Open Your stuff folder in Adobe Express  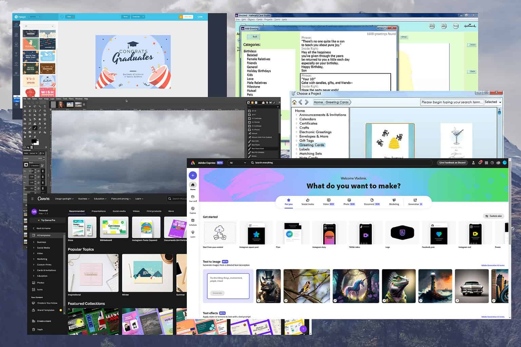[x=193, y=198]
